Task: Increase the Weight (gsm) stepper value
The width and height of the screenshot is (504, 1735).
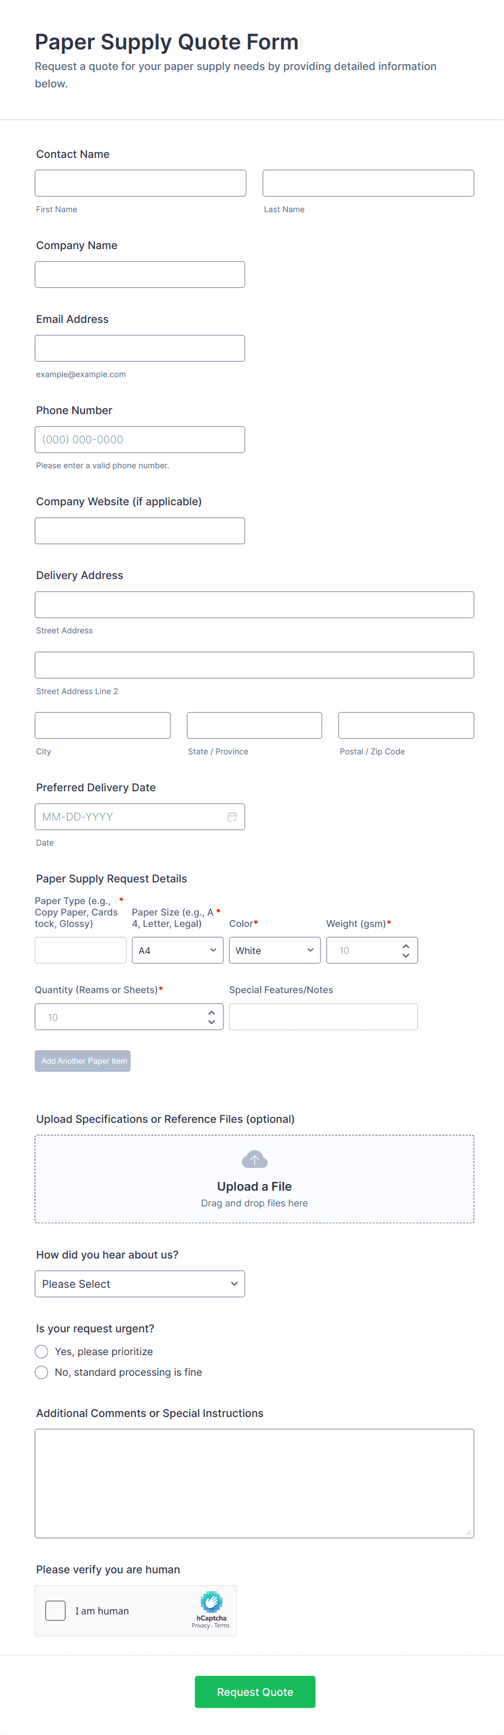Action: (406, 945)
